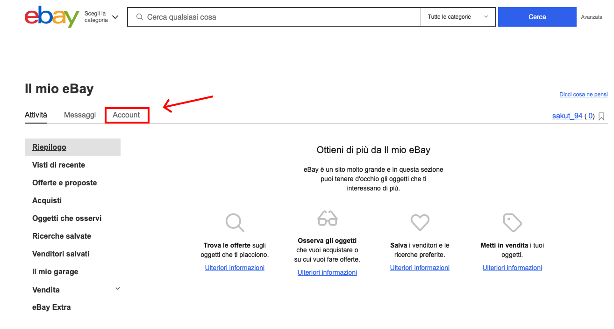Screen dimensions: 614x329
Task: Open Acquisti in the sidebar
Action: (x=47, y=200)
